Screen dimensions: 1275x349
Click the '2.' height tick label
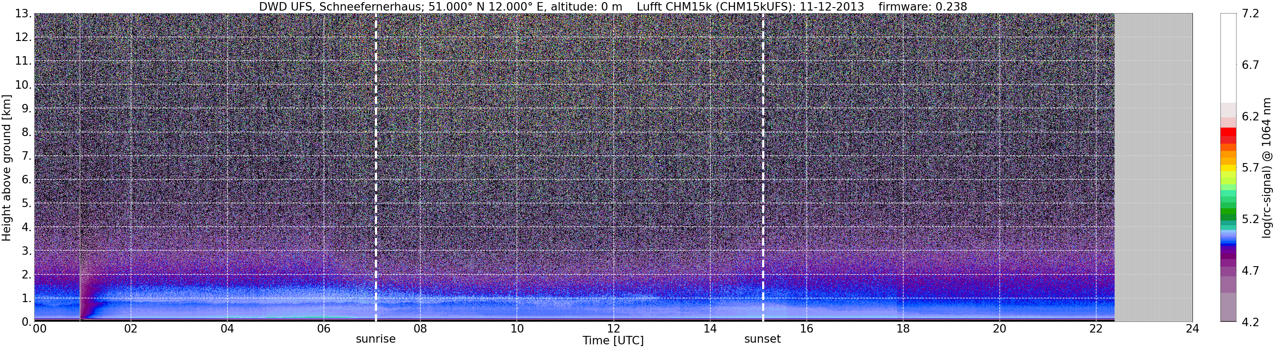(27, 275)
